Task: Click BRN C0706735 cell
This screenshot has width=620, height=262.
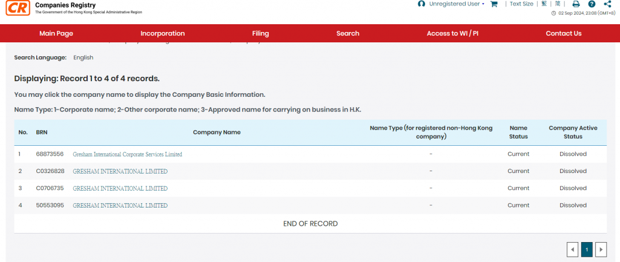Action: [x=50, y=188]
